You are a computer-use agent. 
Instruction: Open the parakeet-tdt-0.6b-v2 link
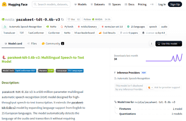pos(43,105)
